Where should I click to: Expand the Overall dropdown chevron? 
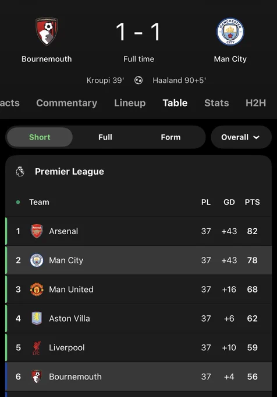point(256,137)
